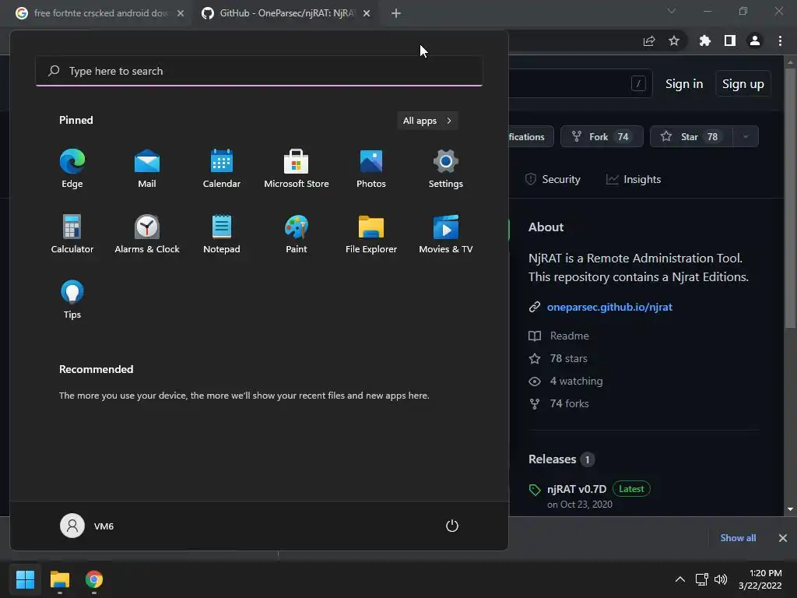Open the repository Security tab

tap(553, 180)
